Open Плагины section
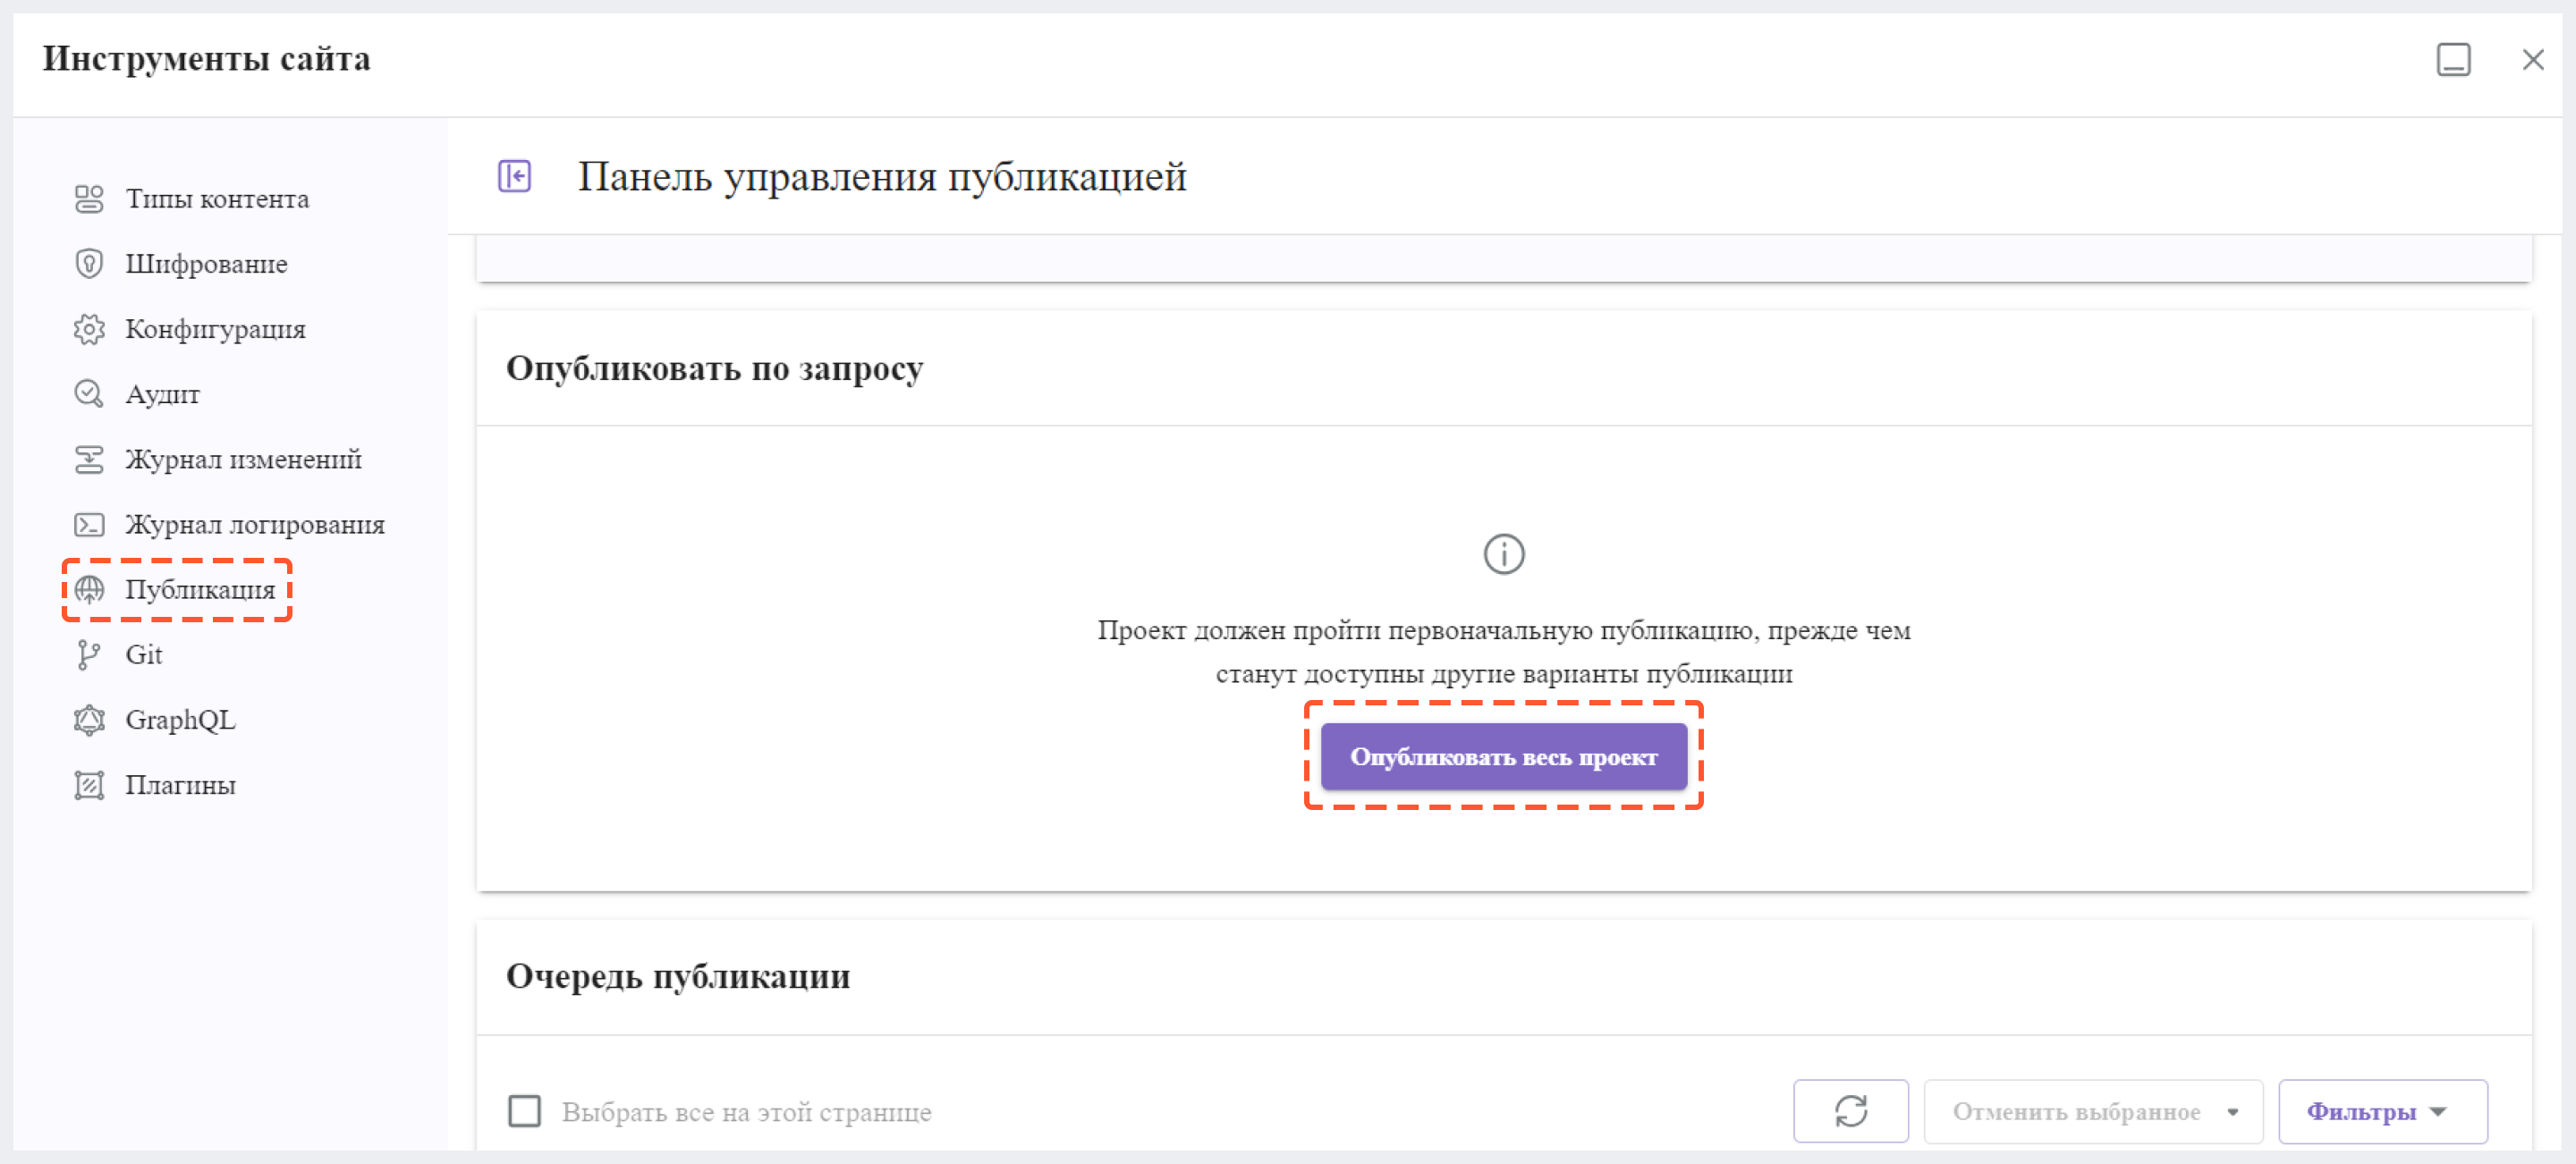 [179, 785]
